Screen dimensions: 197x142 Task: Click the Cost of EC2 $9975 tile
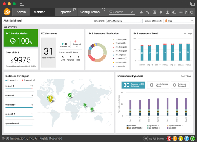(21, 59)
